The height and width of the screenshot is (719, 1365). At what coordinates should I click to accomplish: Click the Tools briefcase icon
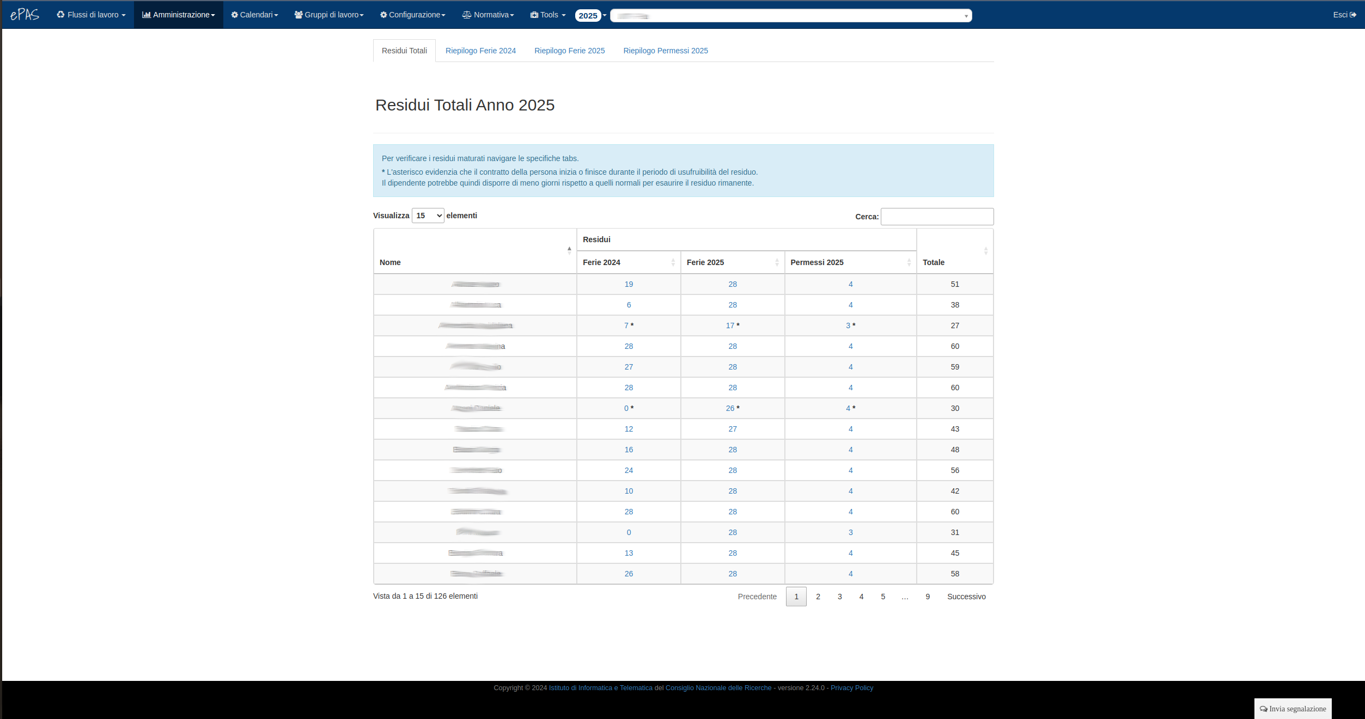534,15
